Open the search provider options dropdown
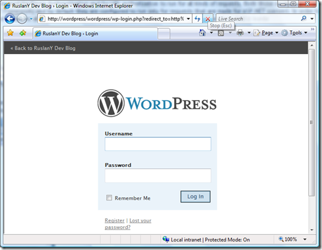This screenshot has width=322, height=250. coord(312,19)
